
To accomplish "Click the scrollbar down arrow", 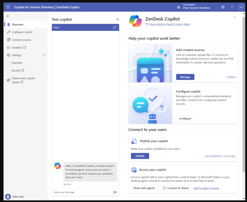I will [244, 198].
